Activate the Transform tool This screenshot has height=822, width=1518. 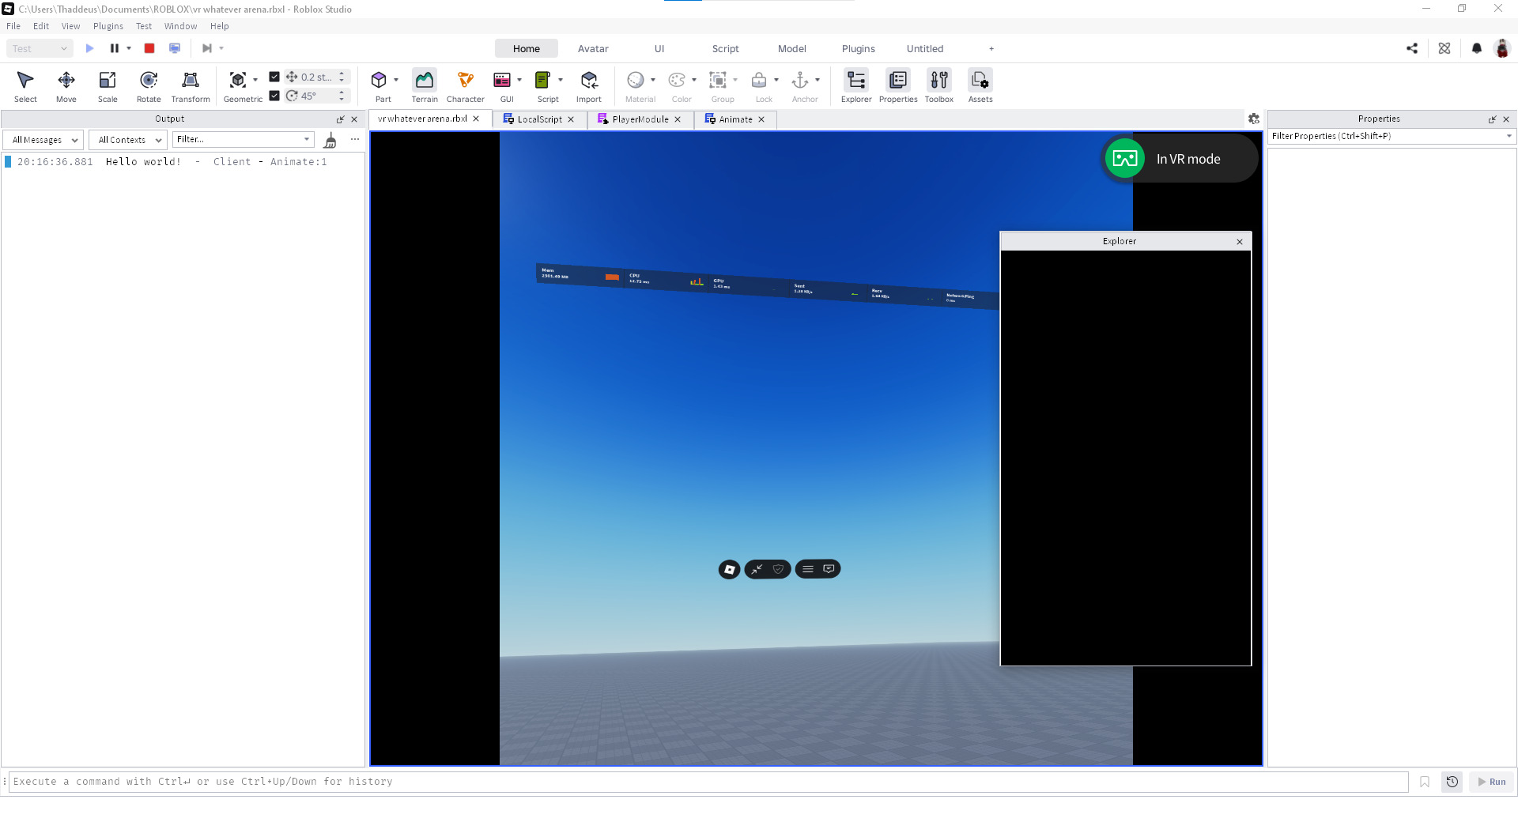(191, 85)
